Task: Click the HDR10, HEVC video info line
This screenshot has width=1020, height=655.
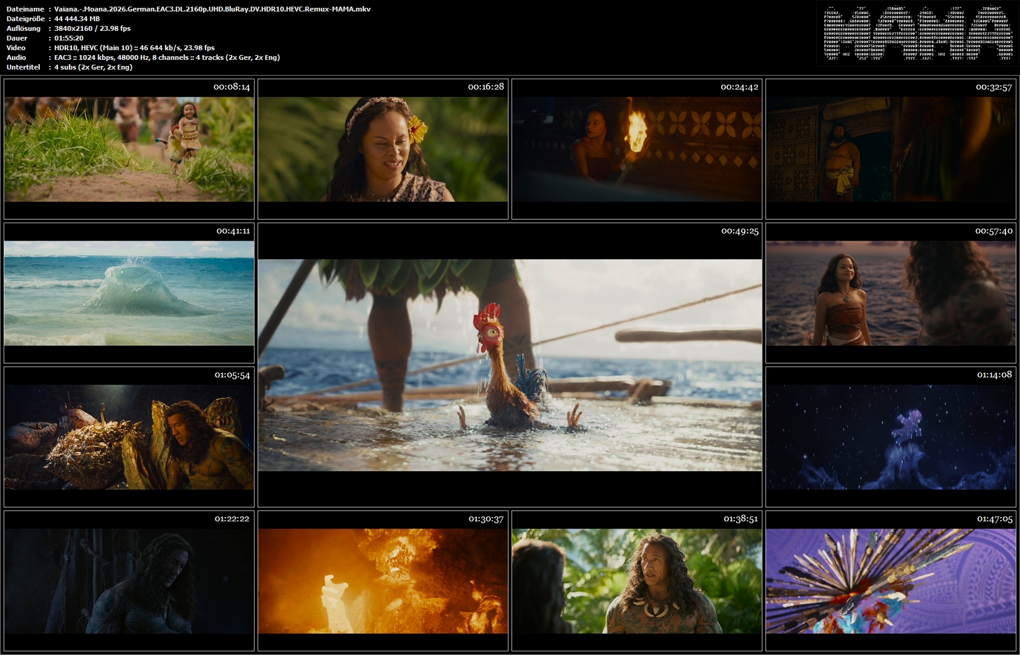Action: tap(134, 48)
